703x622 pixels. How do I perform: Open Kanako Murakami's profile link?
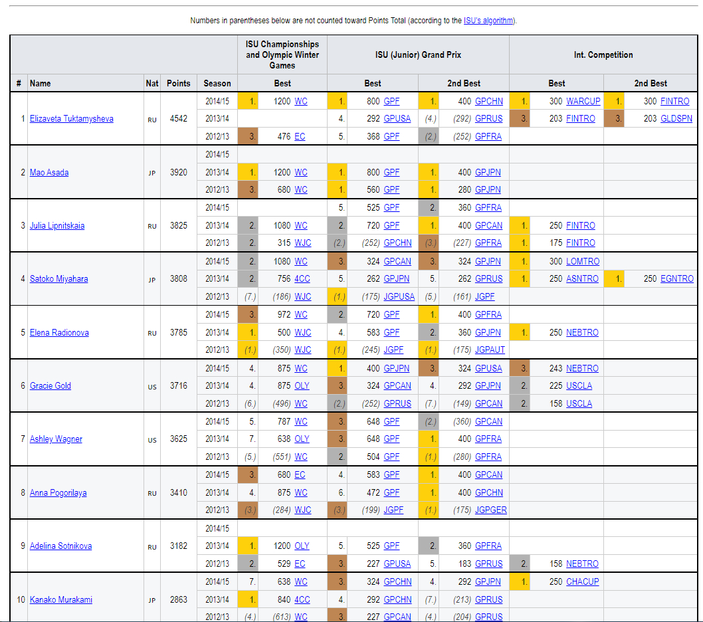pos(61,599)
